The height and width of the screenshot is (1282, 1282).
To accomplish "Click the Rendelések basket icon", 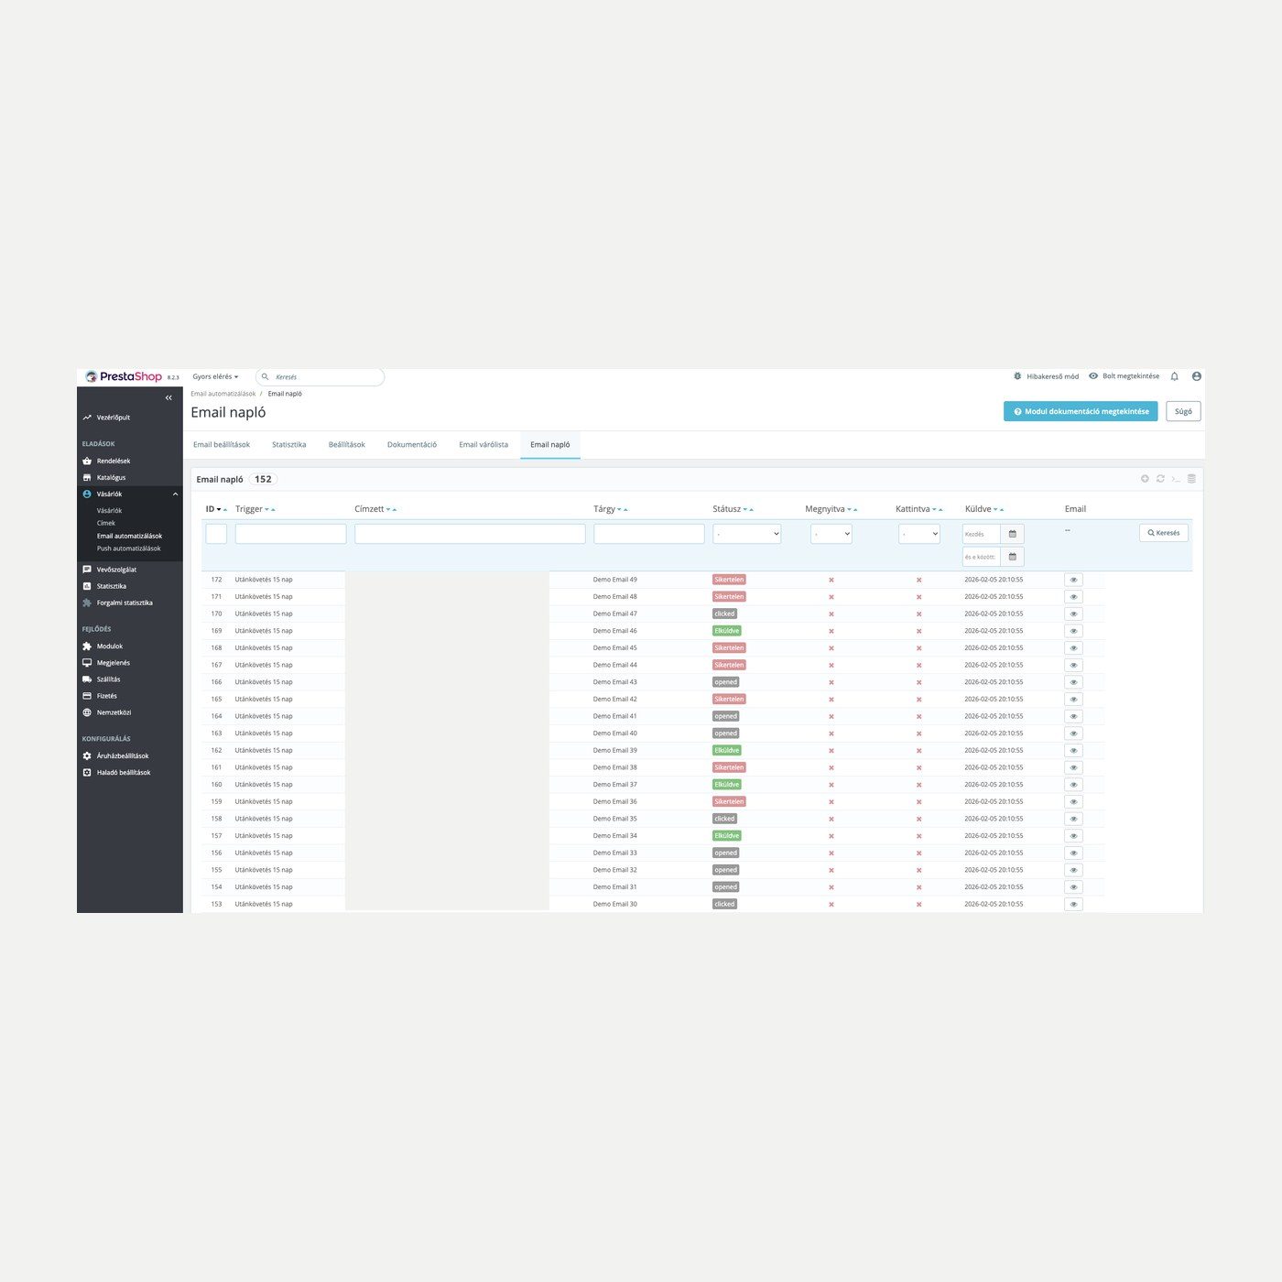I will [87, 462].
